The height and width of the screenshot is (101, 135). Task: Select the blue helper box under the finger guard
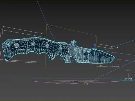[x=72, y=61]
